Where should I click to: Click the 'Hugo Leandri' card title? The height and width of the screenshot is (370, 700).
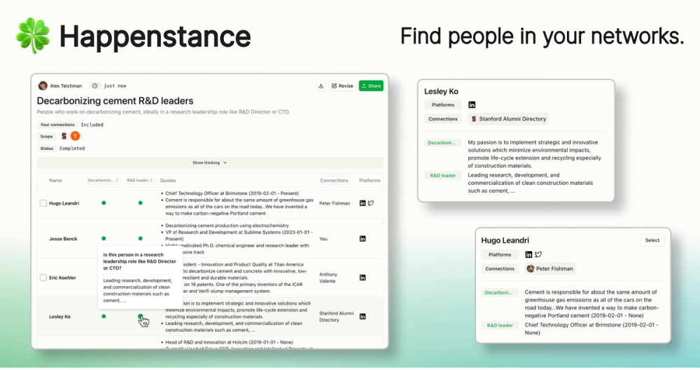coord(505,240)
